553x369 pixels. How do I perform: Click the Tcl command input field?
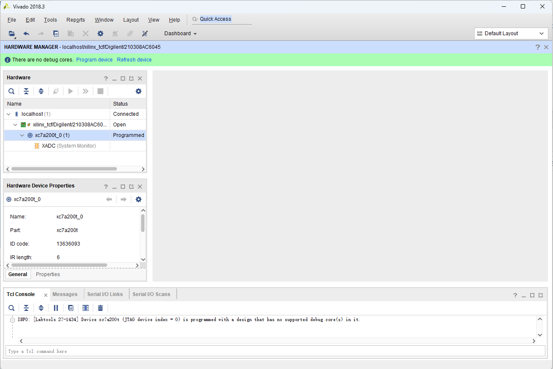(x=275, y=351)
